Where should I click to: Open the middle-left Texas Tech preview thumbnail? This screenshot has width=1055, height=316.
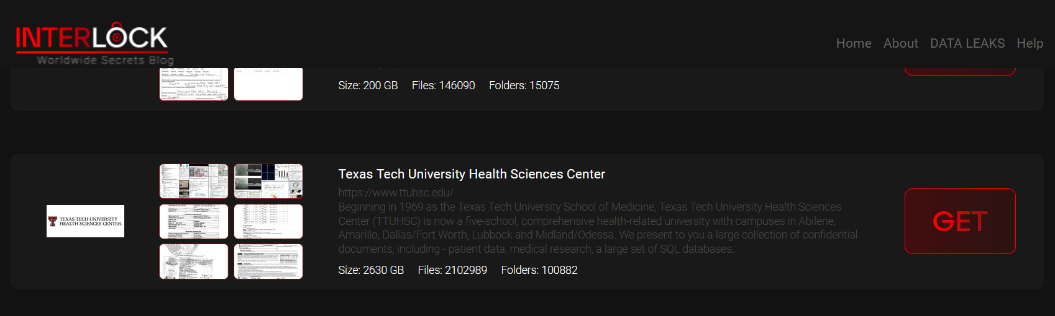click(x=194, y=221)
